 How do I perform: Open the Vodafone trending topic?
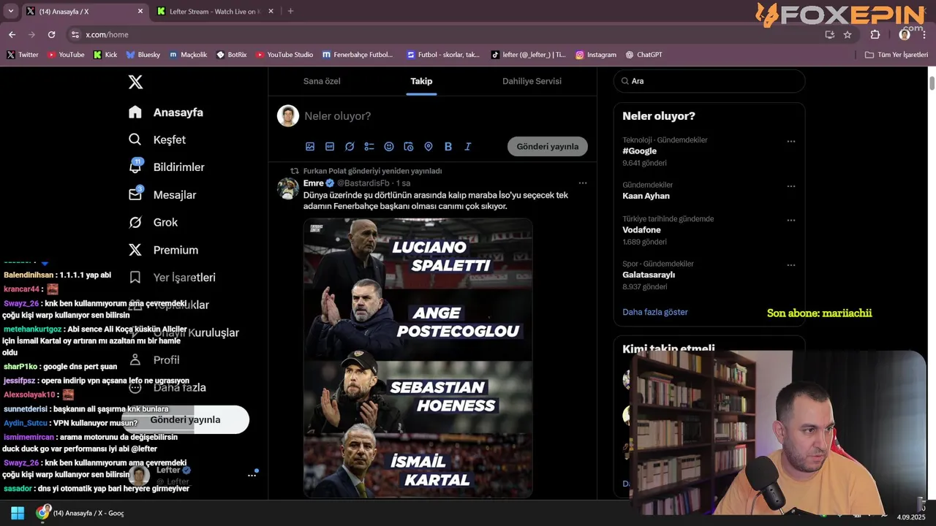click(x=641, y=230)
